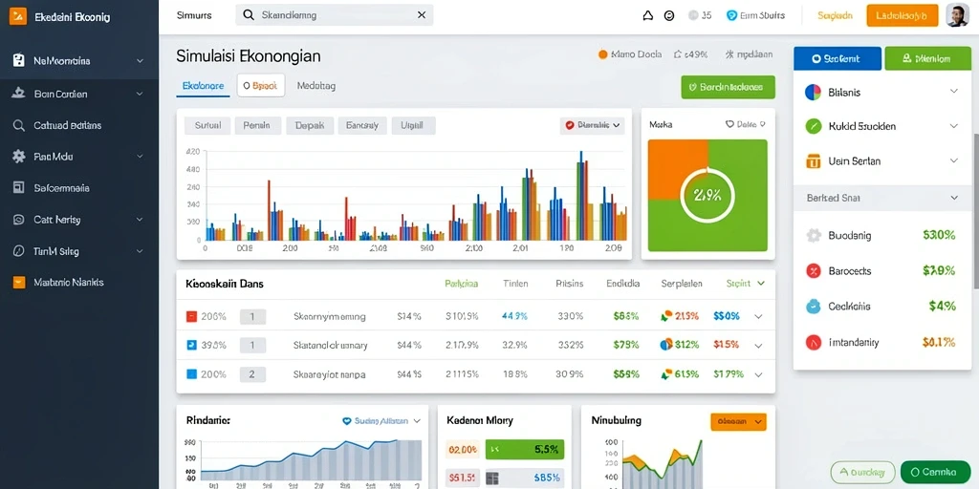Click the outlined Bundkey button

863,472
